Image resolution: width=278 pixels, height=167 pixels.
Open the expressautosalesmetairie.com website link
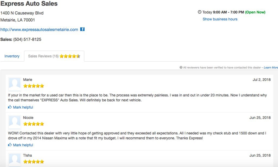tap(39, 30)
